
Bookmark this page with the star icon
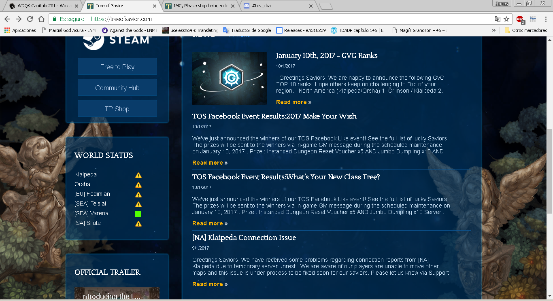506,19
